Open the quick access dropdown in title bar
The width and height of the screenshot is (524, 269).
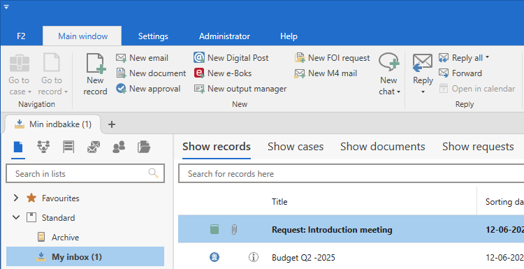coord(6,7)
